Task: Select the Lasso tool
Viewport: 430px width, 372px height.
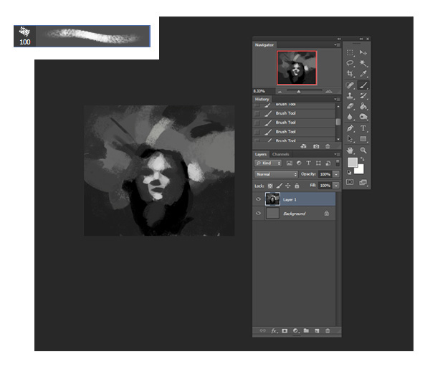Action: (x=350, y=63)
